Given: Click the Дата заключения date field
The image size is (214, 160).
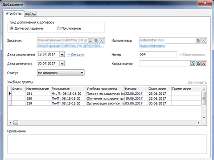Looking at the screenshot, I should (x=48, y=54).
